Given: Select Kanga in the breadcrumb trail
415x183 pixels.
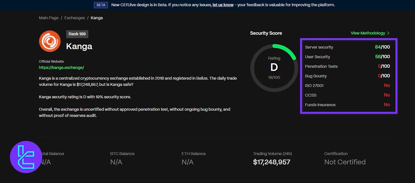Looking at the screenshot, I should [x=97, y=18].
